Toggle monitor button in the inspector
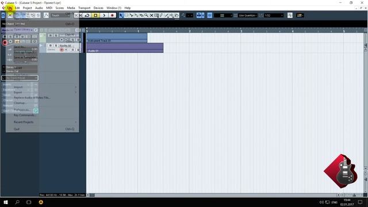Viewport: 368px width, 207px height. pyautogui.click(x=10, y=41)
